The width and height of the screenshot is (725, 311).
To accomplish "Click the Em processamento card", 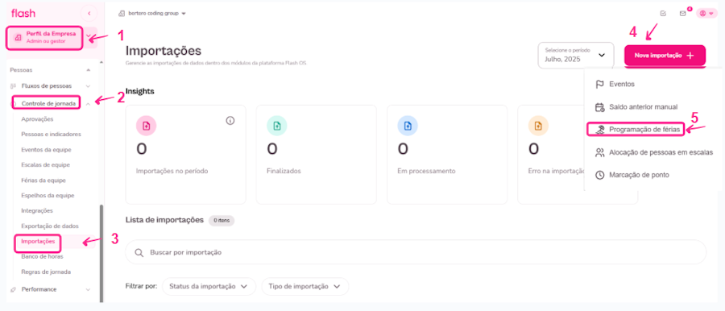I will (447, 155).
